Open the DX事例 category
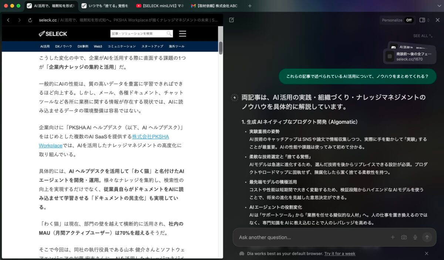This screenshot has height=260, width=444. point(83,47)
